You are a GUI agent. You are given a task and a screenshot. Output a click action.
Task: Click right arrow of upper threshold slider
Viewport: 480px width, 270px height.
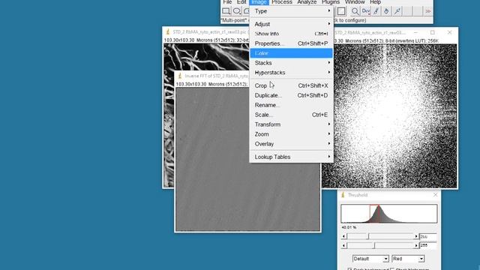(416, 236)
